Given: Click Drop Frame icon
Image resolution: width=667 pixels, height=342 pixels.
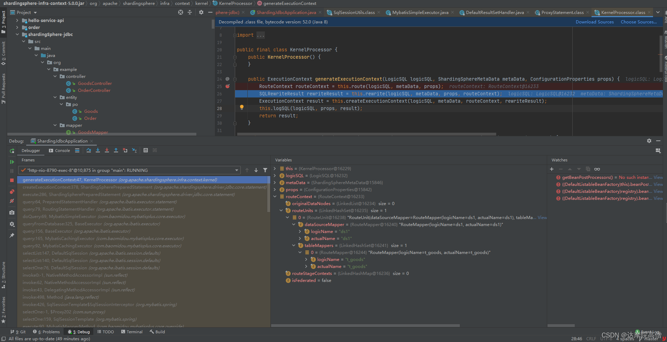Looking at the screenshot, I should (125, 150).
